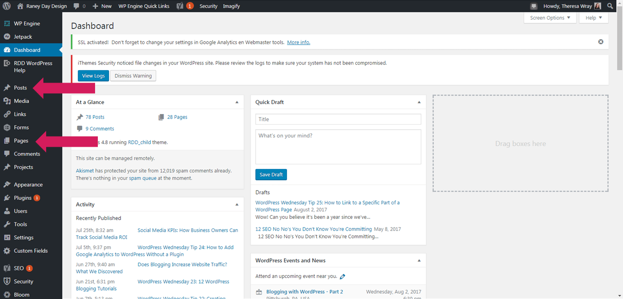Open Imagify in the admin bar
The image size is (623, 299).
(231, 6)
